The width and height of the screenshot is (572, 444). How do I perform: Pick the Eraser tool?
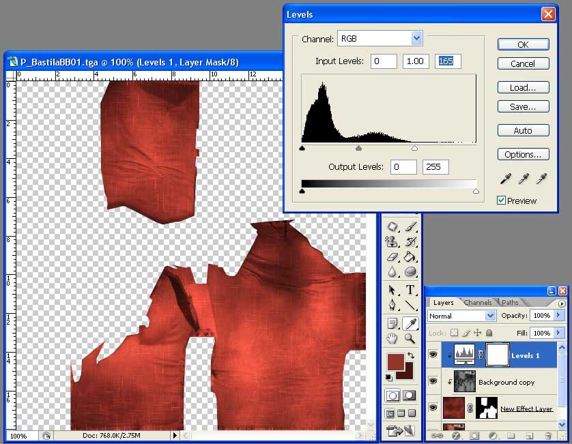[x=392, y=257]
